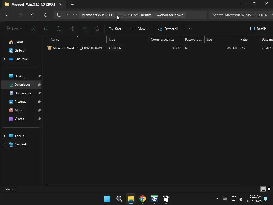The width and height of the screenshot is (273, 205).
Task: Toggle the Details pane
Action: point(258,29)
